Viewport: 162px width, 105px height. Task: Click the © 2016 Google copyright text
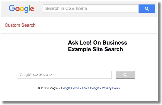pos(48,88)
